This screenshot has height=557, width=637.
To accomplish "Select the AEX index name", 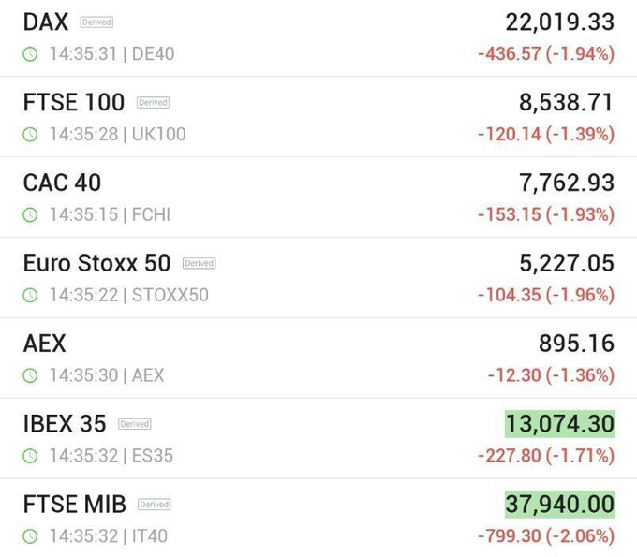I will pos(45,344).
